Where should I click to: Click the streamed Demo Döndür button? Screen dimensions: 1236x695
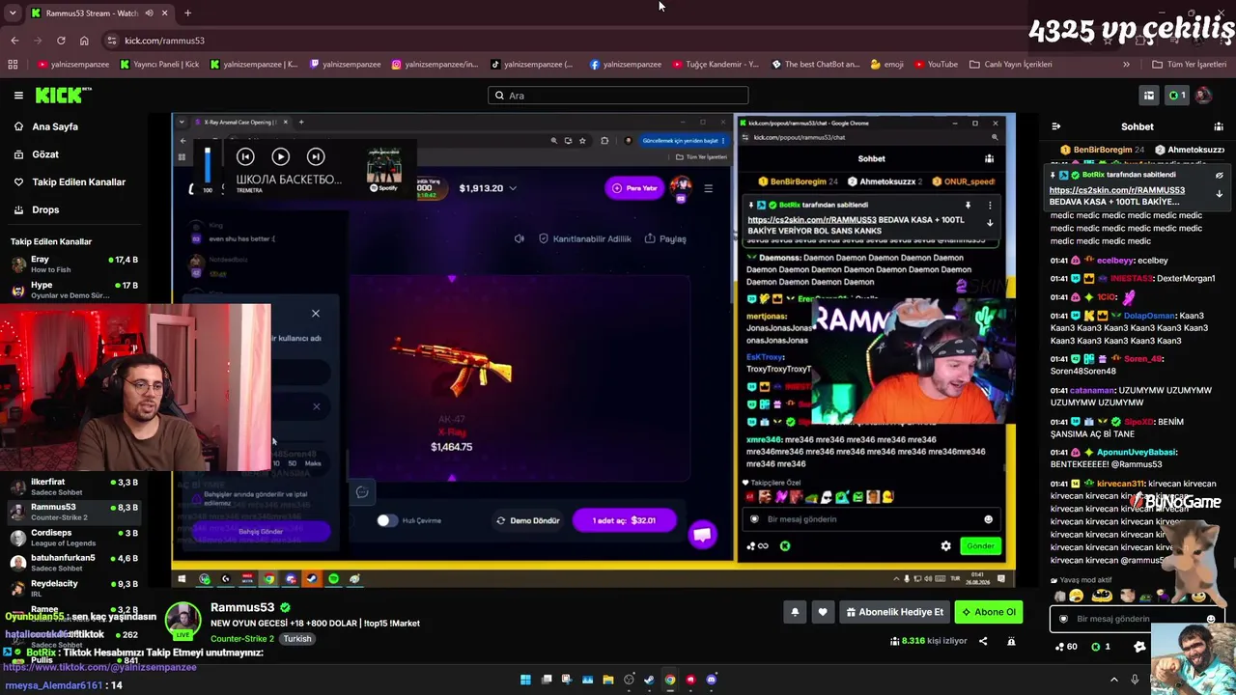[528, 520]
